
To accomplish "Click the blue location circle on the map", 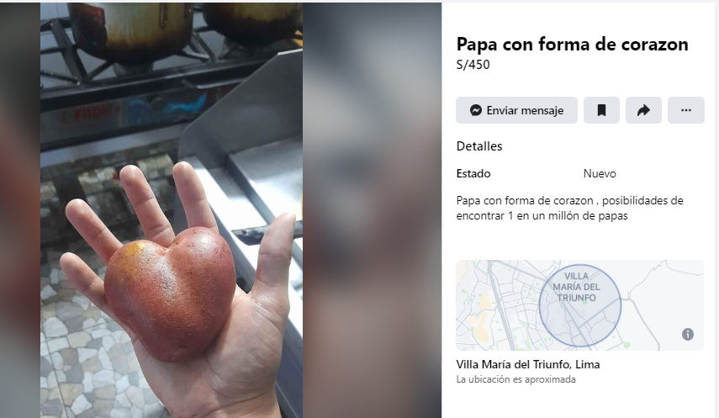I will [x=580, y=305].
